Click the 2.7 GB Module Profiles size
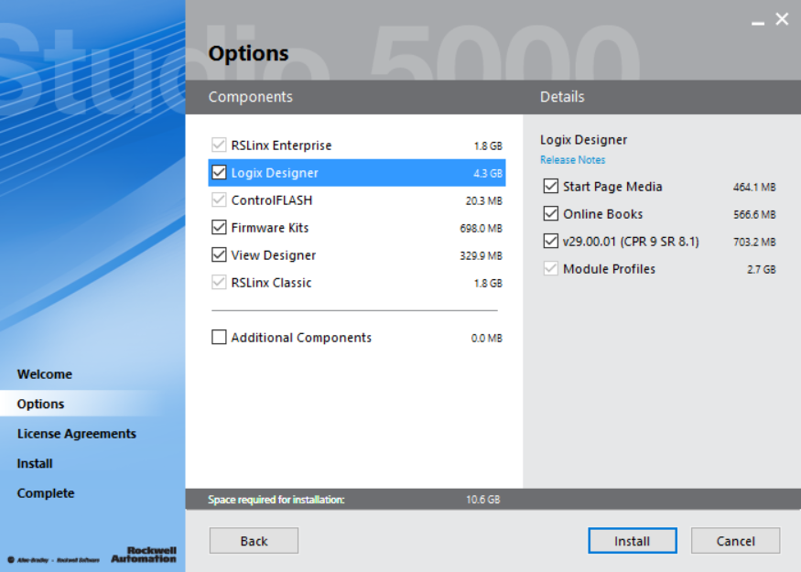The image size is (801, 572). click(x=761, y=269)
